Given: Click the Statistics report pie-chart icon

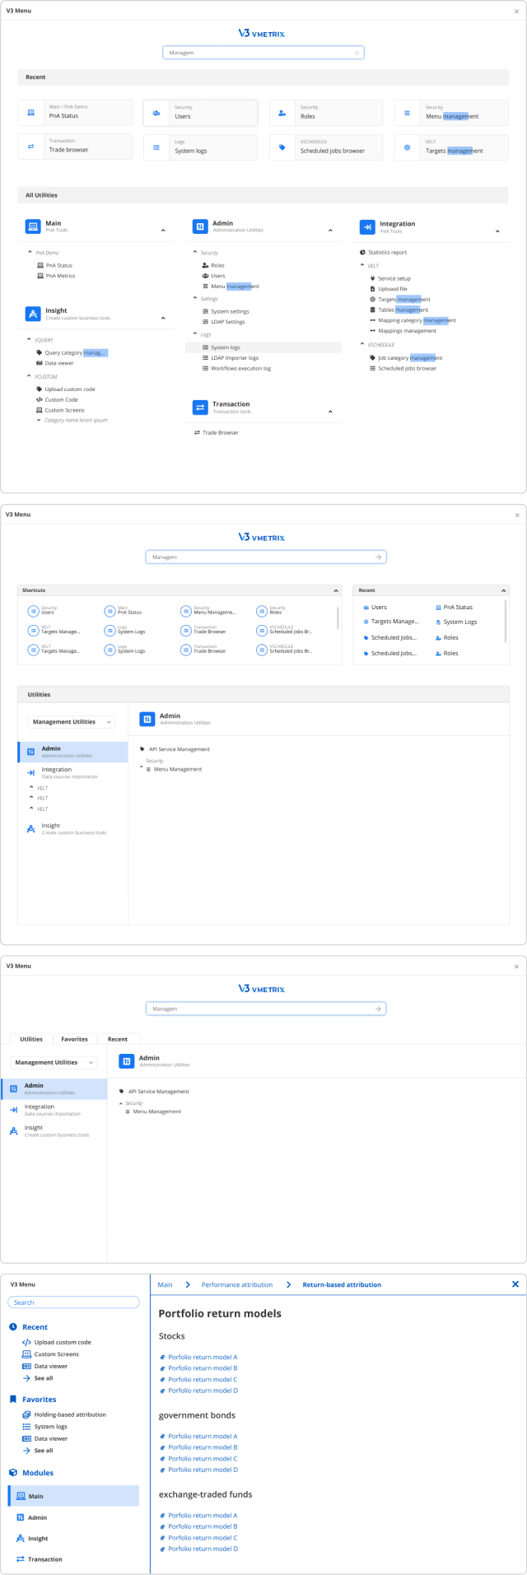Looking at the screenshot, I should (364, 252).
